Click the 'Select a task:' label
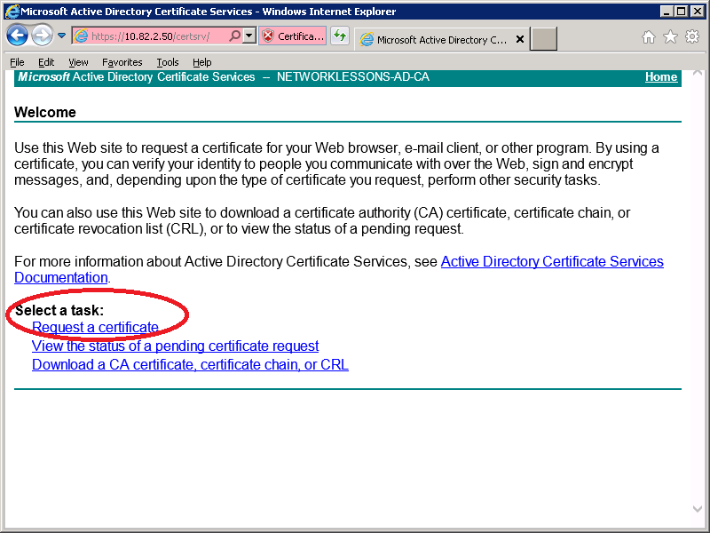Image resolution: width=710 pixels, height=533 pixels. coord(59,310)
